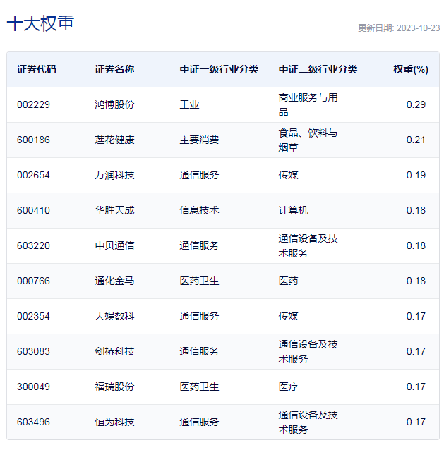Screen dimensions: 444x450
Task: Select security code 603496
Action: [x=33, y=422]
